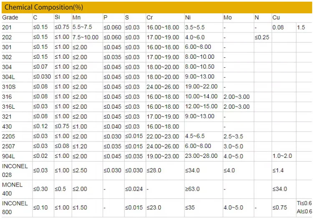Click the 2205 grade cell
This screenshot has height=219, width=313.
pos(8,136)
